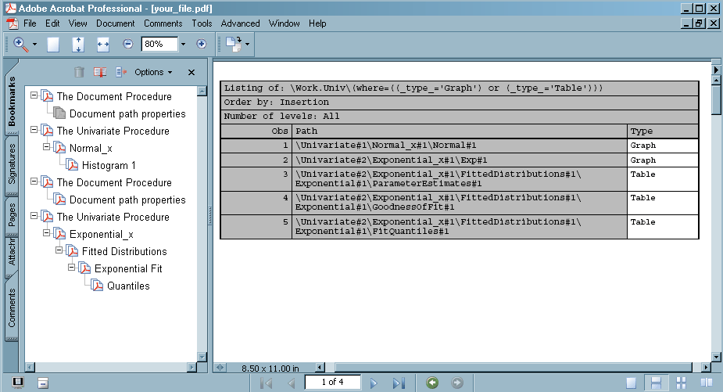723x392 pixels.
Task: Open the rotate view dropdown arrow
Action: (247, 45)
